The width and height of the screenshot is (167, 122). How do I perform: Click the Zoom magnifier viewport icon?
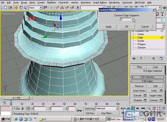(x=149, y=108)
